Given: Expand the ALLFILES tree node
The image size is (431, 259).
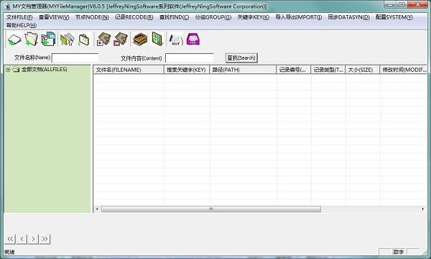Looking at the screenshot, I should (8, 70).
